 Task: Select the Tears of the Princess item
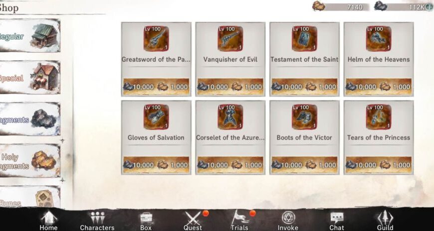[379, 137]
